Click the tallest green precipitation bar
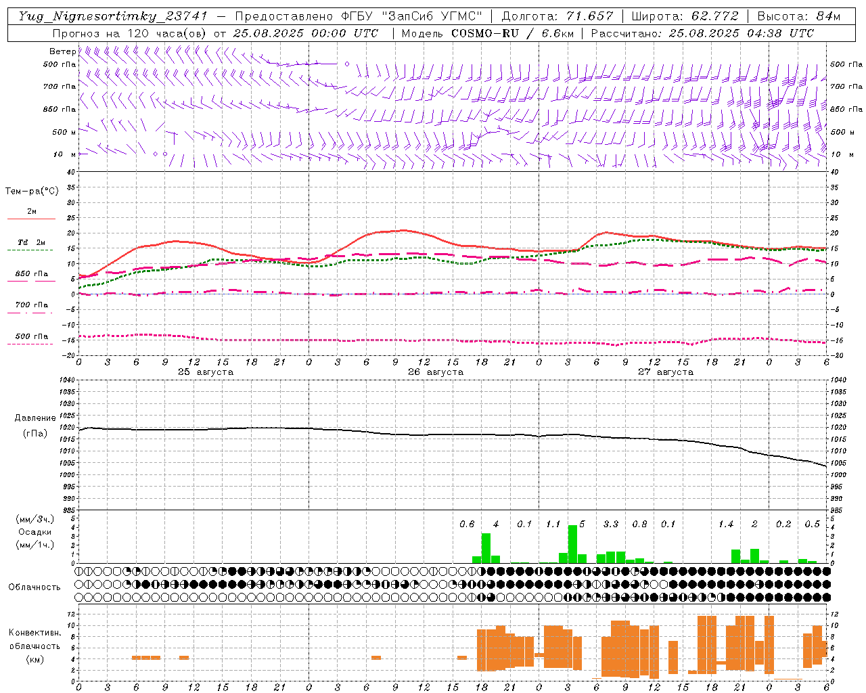This screenshot has width=866, height=693. (572, 544)
